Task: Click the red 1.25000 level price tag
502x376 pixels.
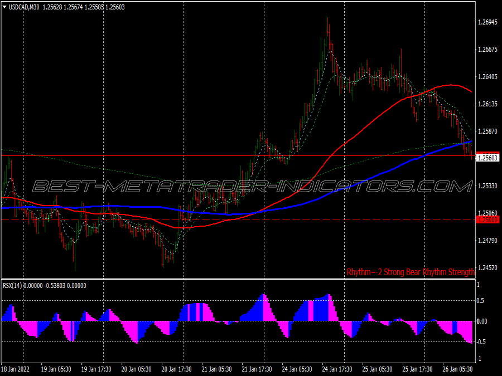Action: (x=487, y=219)
